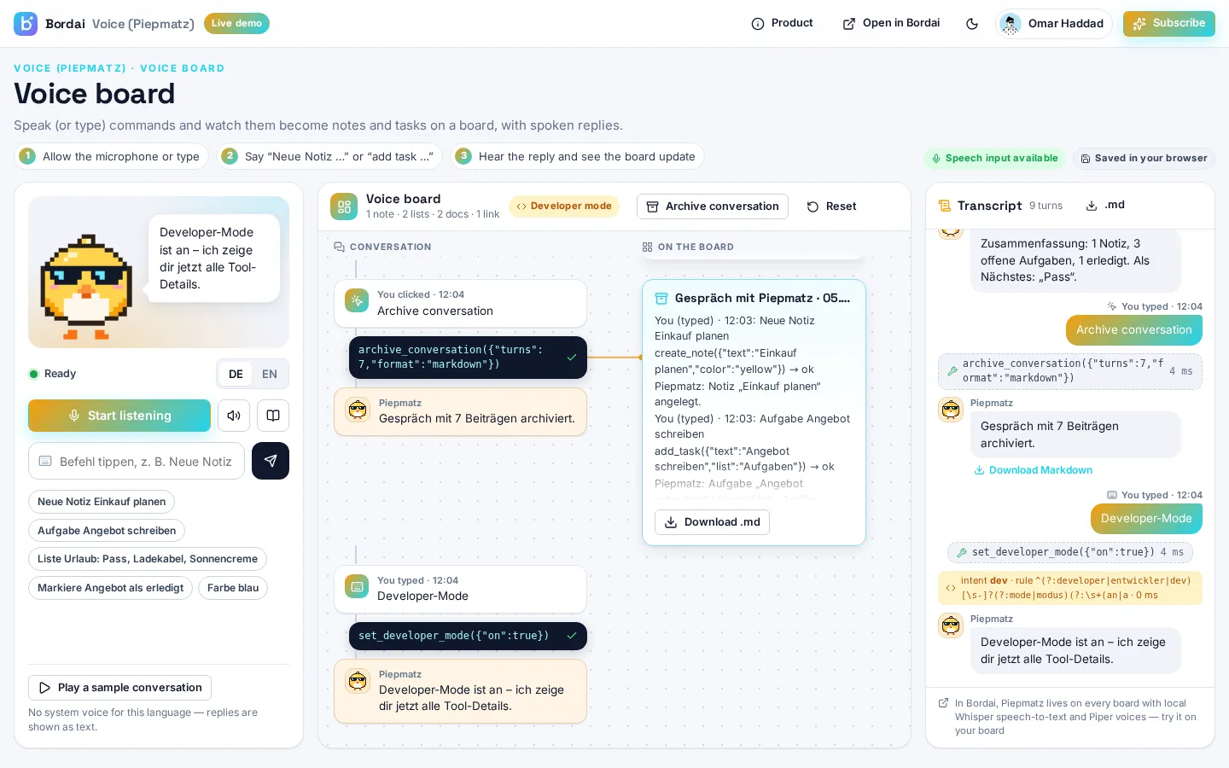Toggle spoken replies speaker icon
The height and width of the screenshot is (768, 1229).
[234, 416]
